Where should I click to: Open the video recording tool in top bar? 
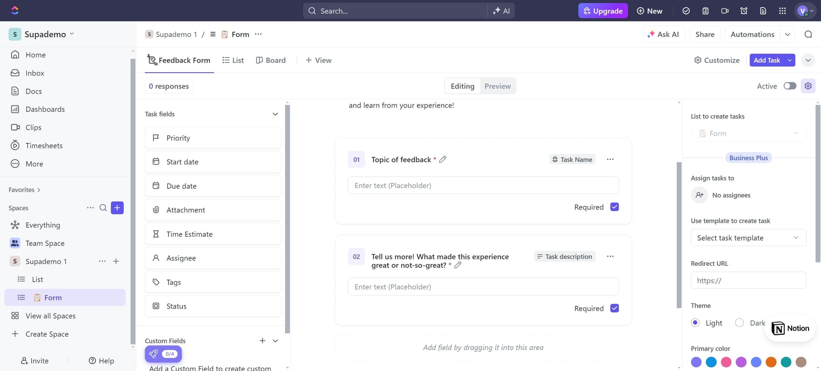point(725,11)
